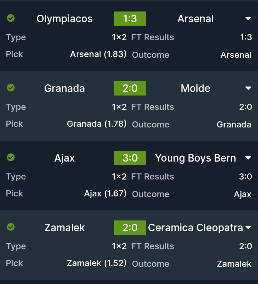Click the green checkmark beside Zamalek
This screenshot has width=258, height=284.
[x=11, y=227]
